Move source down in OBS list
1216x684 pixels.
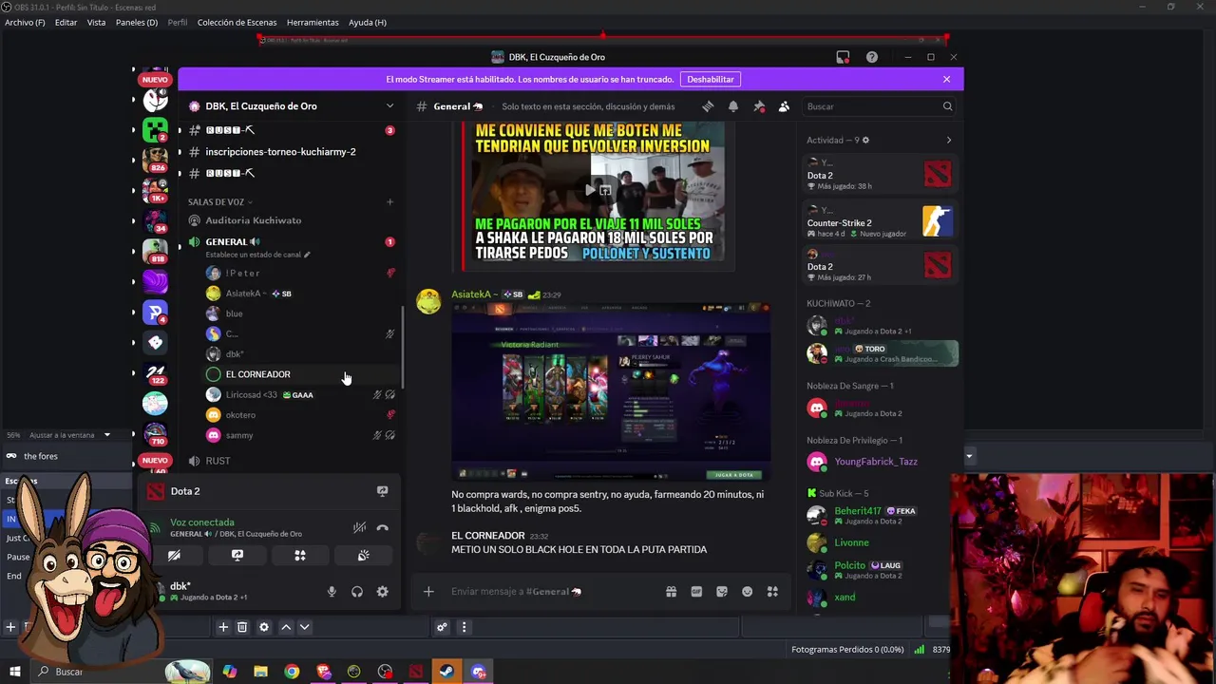coord(305,627)
